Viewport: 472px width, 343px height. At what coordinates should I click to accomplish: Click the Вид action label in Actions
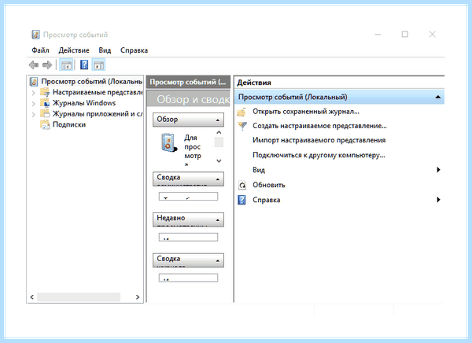tap(259, 170)
